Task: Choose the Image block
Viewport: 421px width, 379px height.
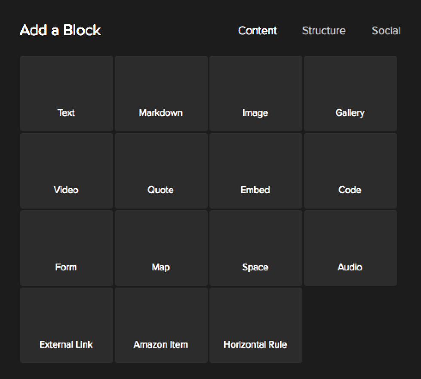Action: [255, 94]
